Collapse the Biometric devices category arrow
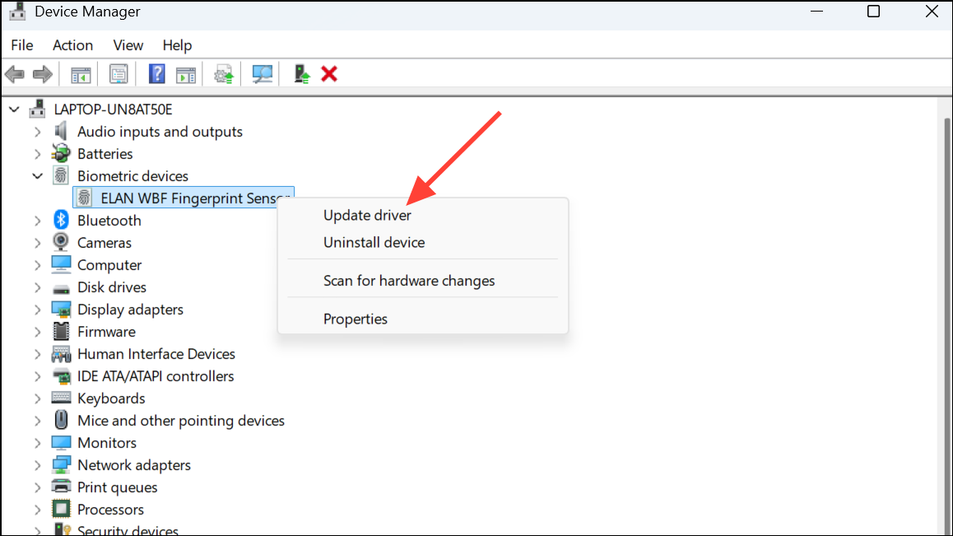Viewport: 953px width, 536px height. tap(38, 176)
